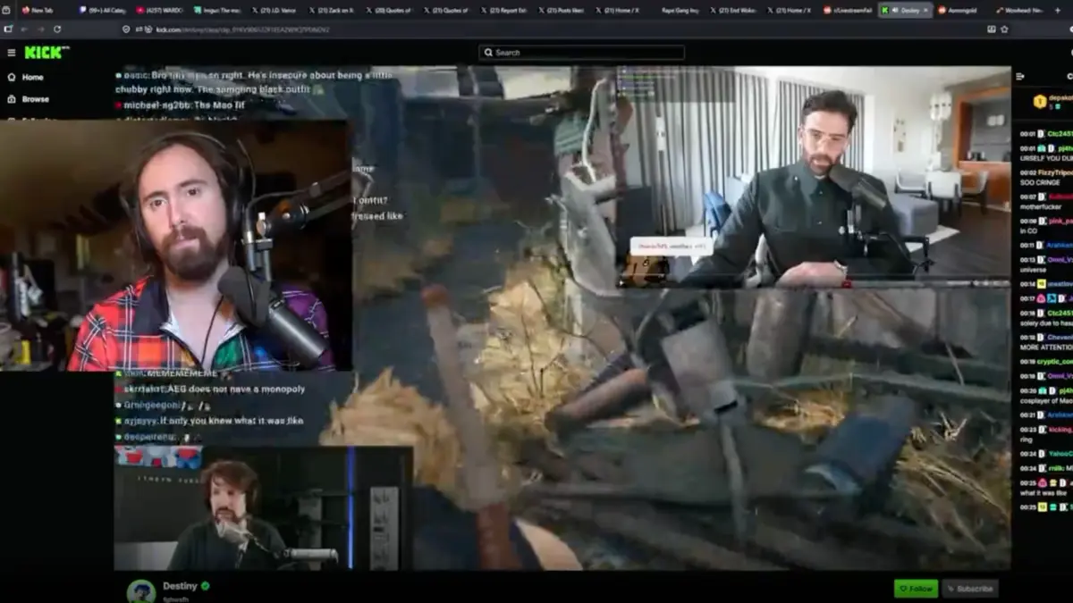Switch to the r/LivestreamFail tab
Viewport: 1073px width, 603px height.
[849, 10]
